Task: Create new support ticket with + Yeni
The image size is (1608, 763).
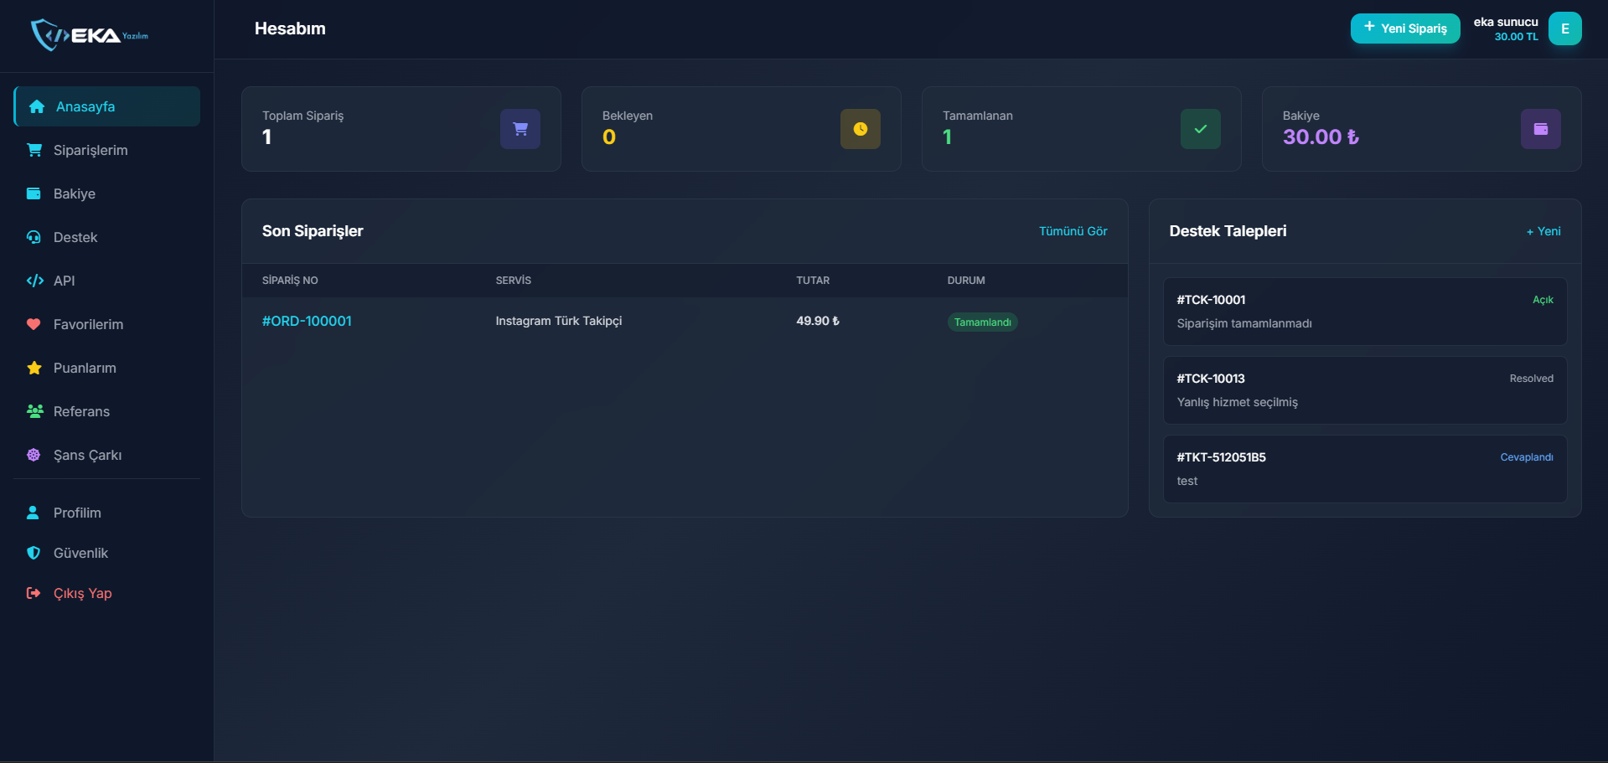Action: point(1543,231)
